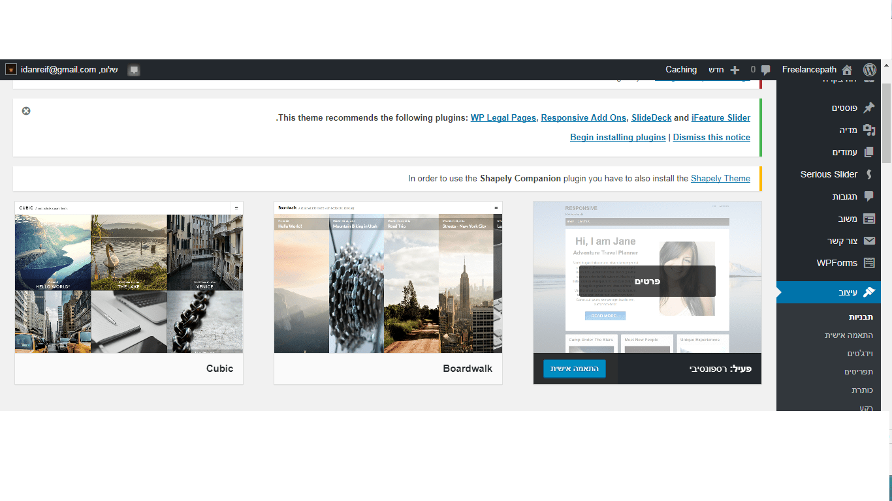Click the plus icon for new content
Image resolution: width=892 pixels, height=501 pixels.
pyautogui.click(x=735, y=70)
